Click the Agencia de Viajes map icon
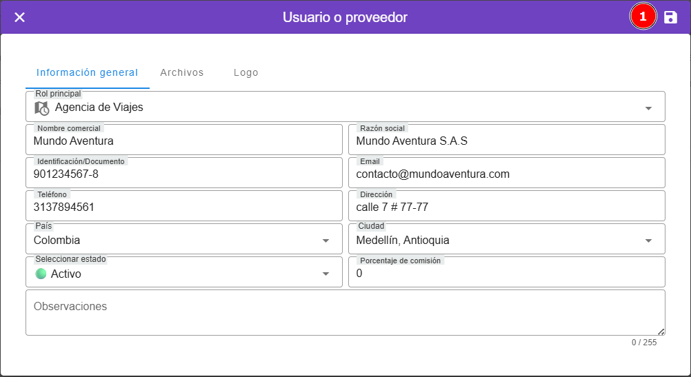 (x=42, y=108)
